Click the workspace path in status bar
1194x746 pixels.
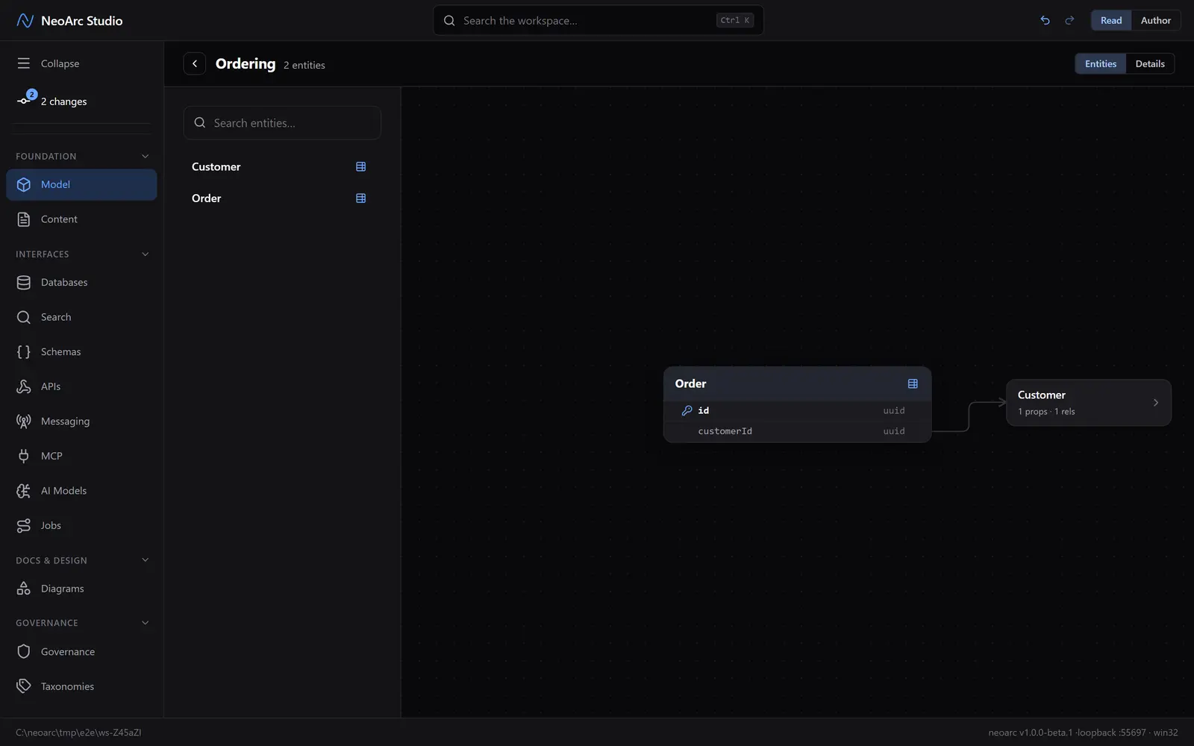(78, 733)
